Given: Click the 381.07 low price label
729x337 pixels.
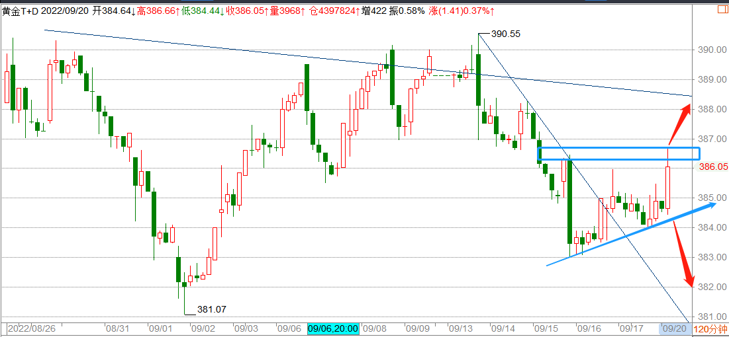Looking at the screenshot, I should point(211,310).
